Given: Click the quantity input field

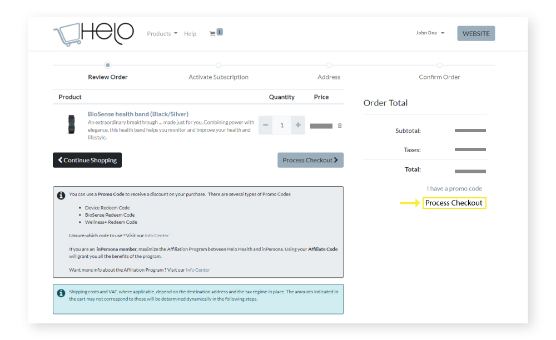Looking at the screenshot, I should point(281,125).
